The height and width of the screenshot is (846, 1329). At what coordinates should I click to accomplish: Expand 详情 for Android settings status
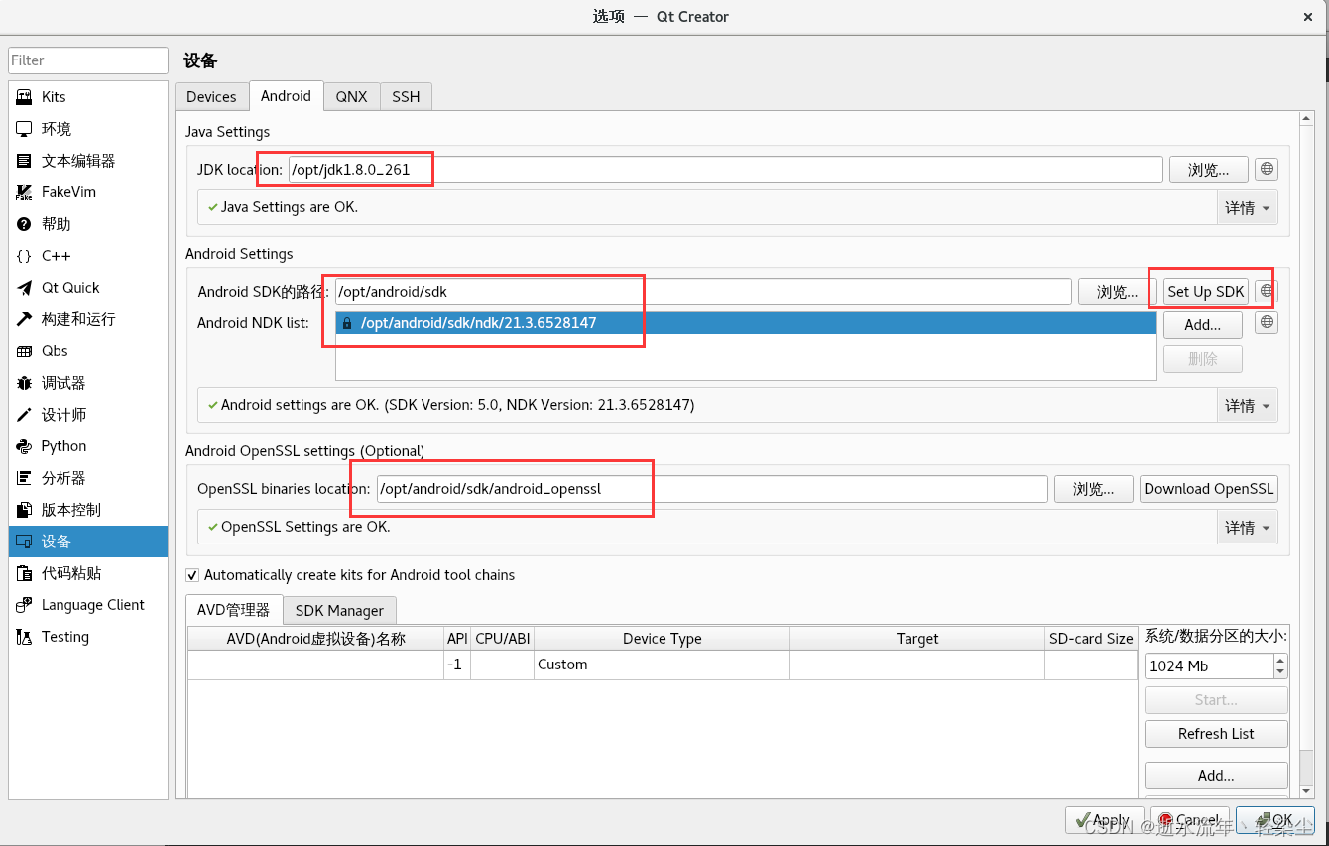click(x=1247, y=406)
